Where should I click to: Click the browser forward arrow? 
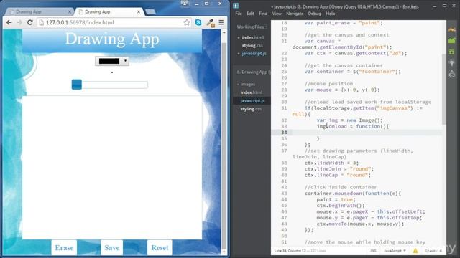tap(19, 22)
